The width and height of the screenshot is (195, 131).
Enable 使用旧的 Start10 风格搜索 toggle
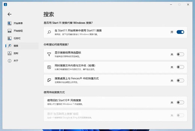180,103
